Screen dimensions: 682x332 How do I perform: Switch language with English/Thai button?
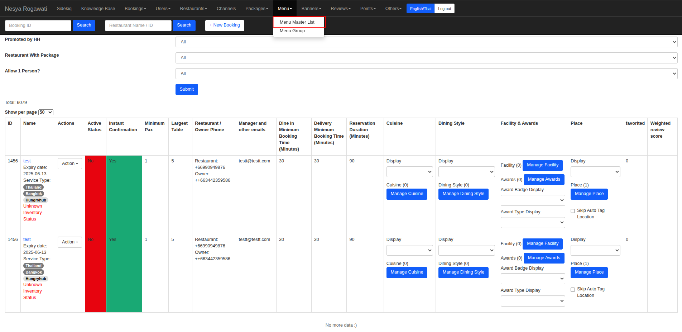[x=421, y=9]
